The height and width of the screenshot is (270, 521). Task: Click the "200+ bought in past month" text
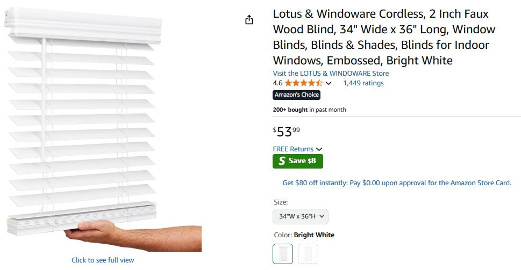pos(309,110)
